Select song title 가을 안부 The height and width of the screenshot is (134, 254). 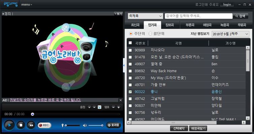(158, 85)
